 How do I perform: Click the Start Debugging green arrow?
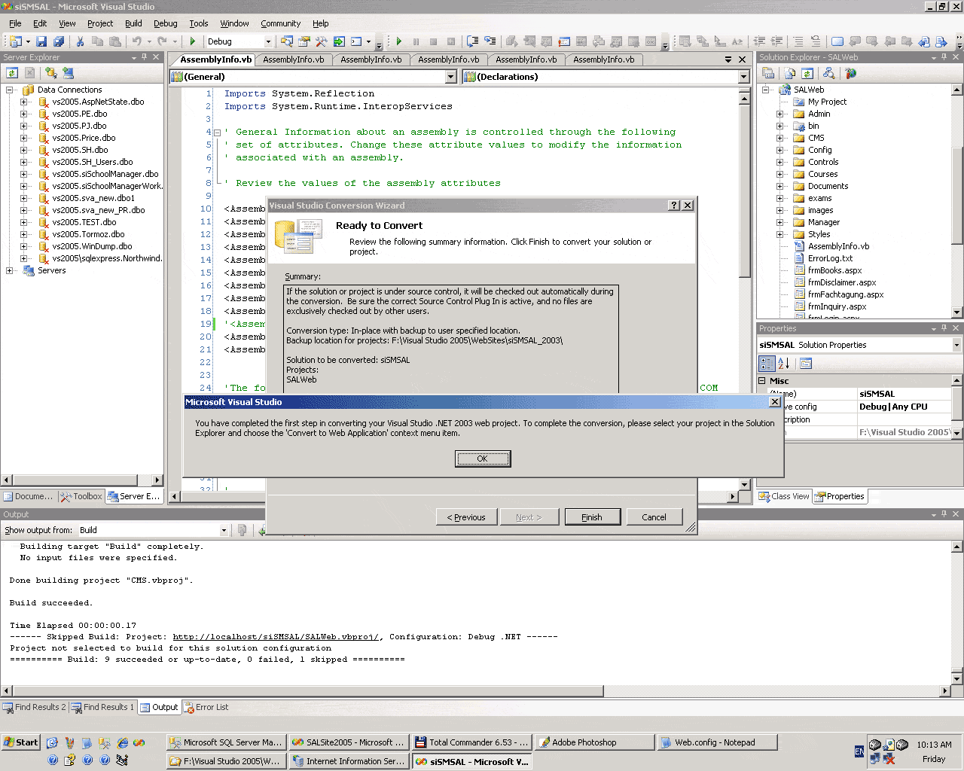tap(193, 41)
